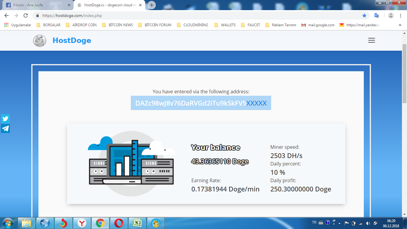Image resolution: width=407 pixels, height=229 pixels.
Task: Launch Yandex Browser from the taskbar
Action: (82, 223)
